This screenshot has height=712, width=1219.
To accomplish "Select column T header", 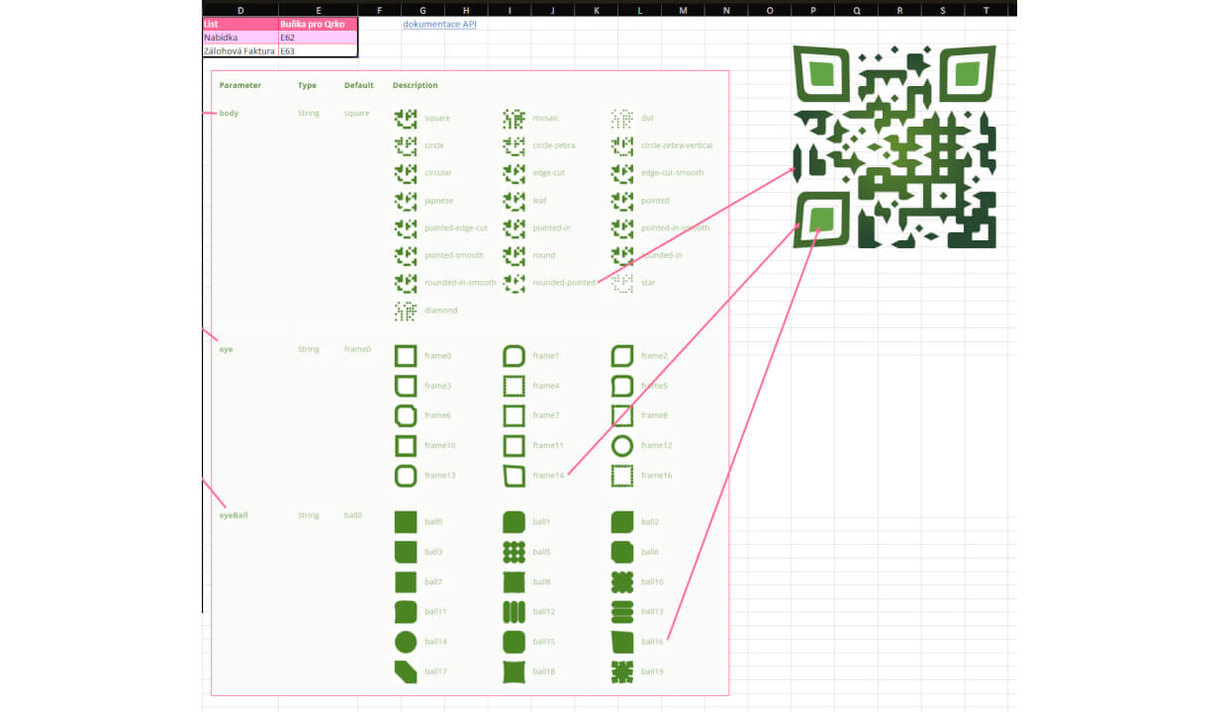I will pos(985,9).
